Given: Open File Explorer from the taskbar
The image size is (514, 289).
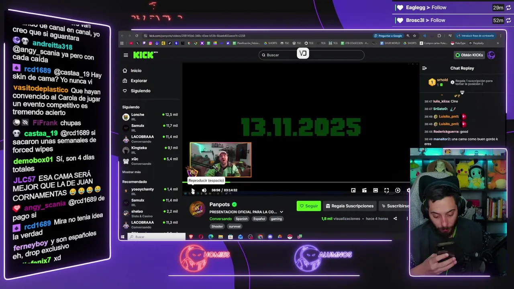Looking at the screenshot, I should pyautogui.click(x=220, y=237).
